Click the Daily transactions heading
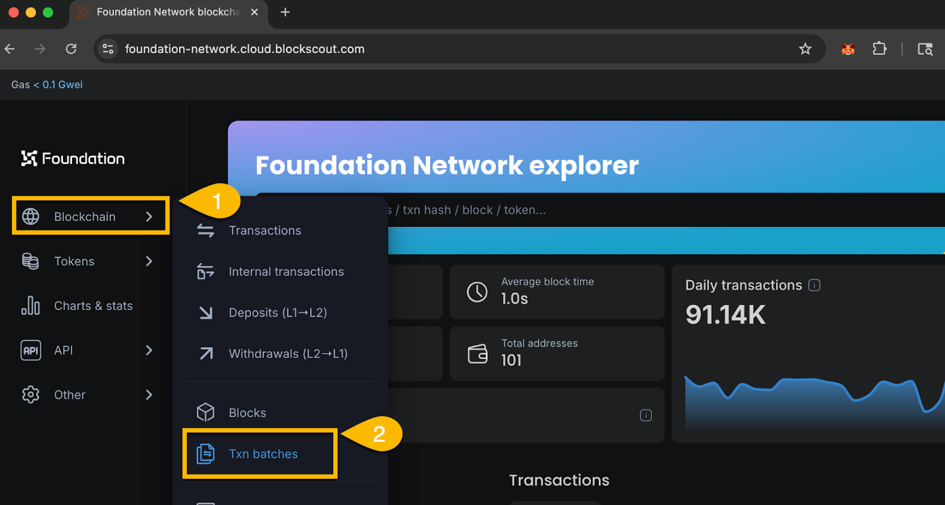 coord(744,285)
